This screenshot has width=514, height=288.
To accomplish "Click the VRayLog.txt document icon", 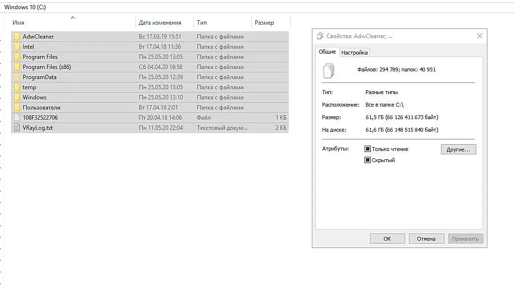I will pos(17,127).
